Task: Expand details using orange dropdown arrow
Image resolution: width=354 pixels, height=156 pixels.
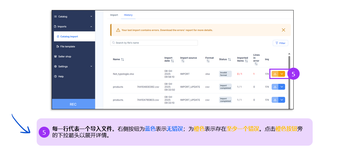Action: coord(282,74)
